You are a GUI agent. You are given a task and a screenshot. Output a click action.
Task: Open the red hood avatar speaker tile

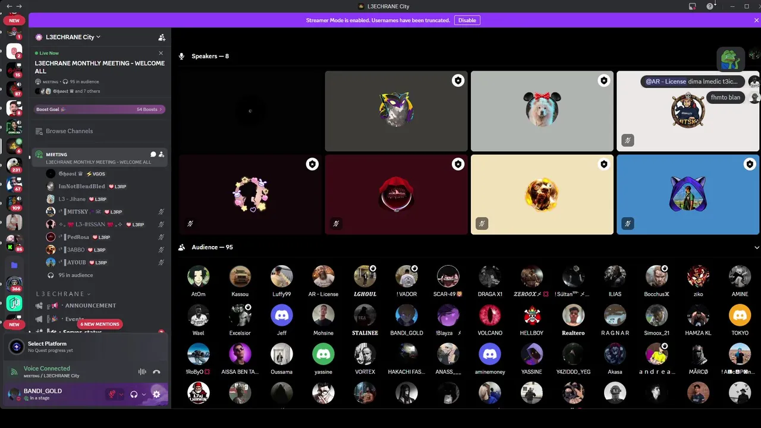pos(396,194)
